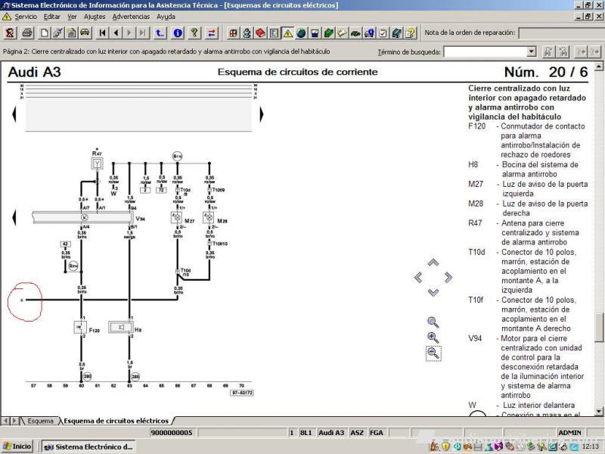Image resolution: width=605 pixels, height=454 pixels.
Task: Open the Ver menu
Action: (x=72, y=17)
